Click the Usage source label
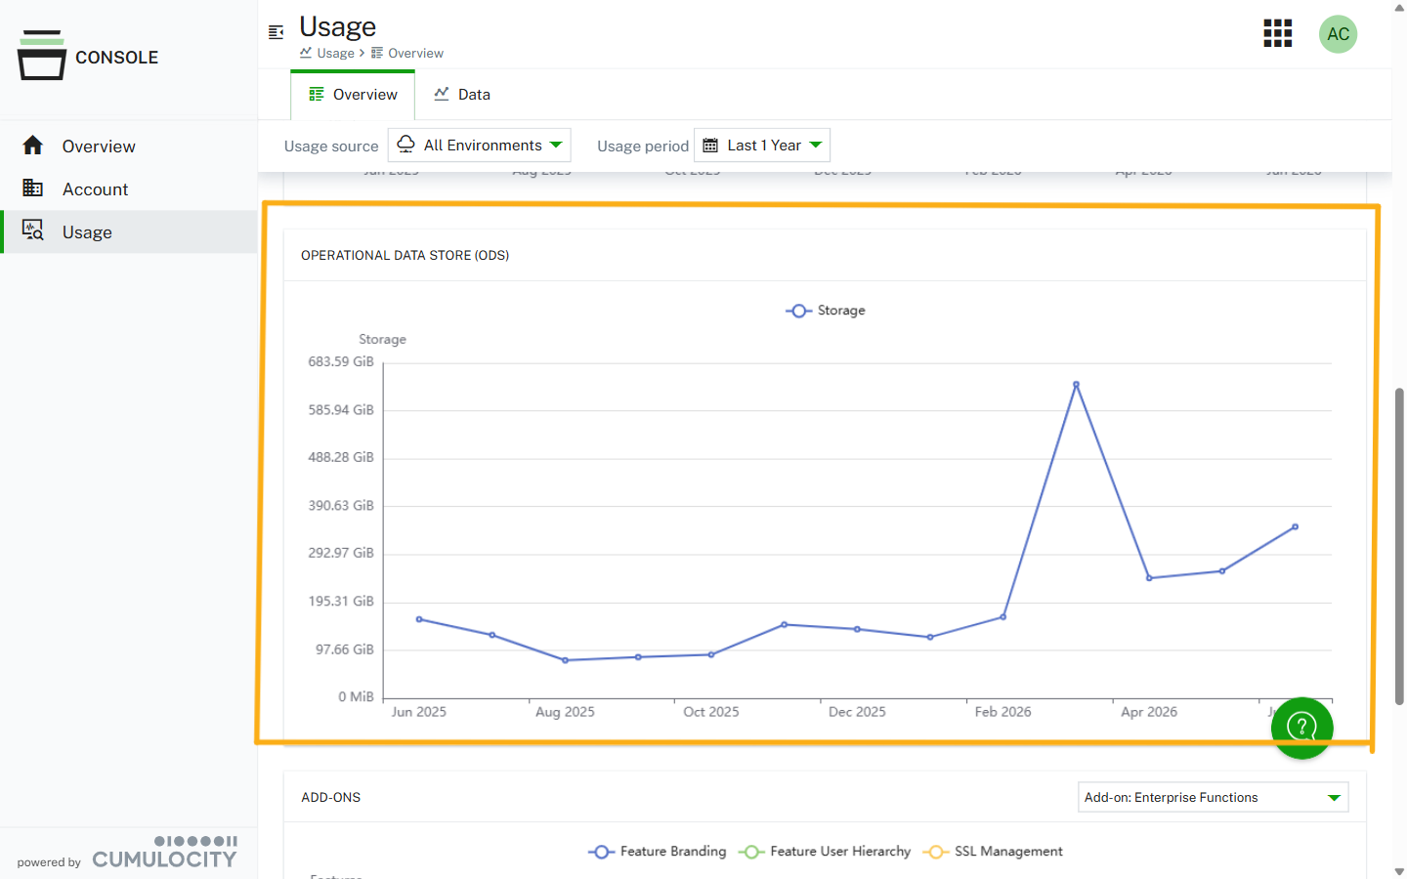Screen dimensions: 1407x879 pyautogui.click(x=331, y=146)
